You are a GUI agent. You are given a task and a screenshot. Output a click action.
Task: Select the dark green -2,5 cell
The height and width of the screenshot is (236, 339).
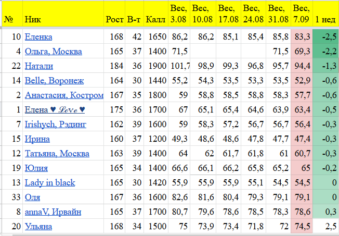tap(325, 37)
